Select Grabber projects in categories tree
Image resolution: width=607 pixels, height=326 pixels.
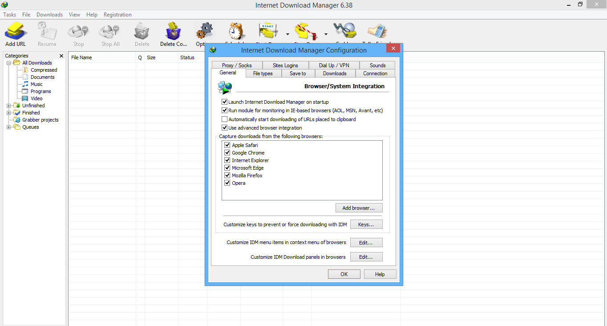tap(40, 120)
